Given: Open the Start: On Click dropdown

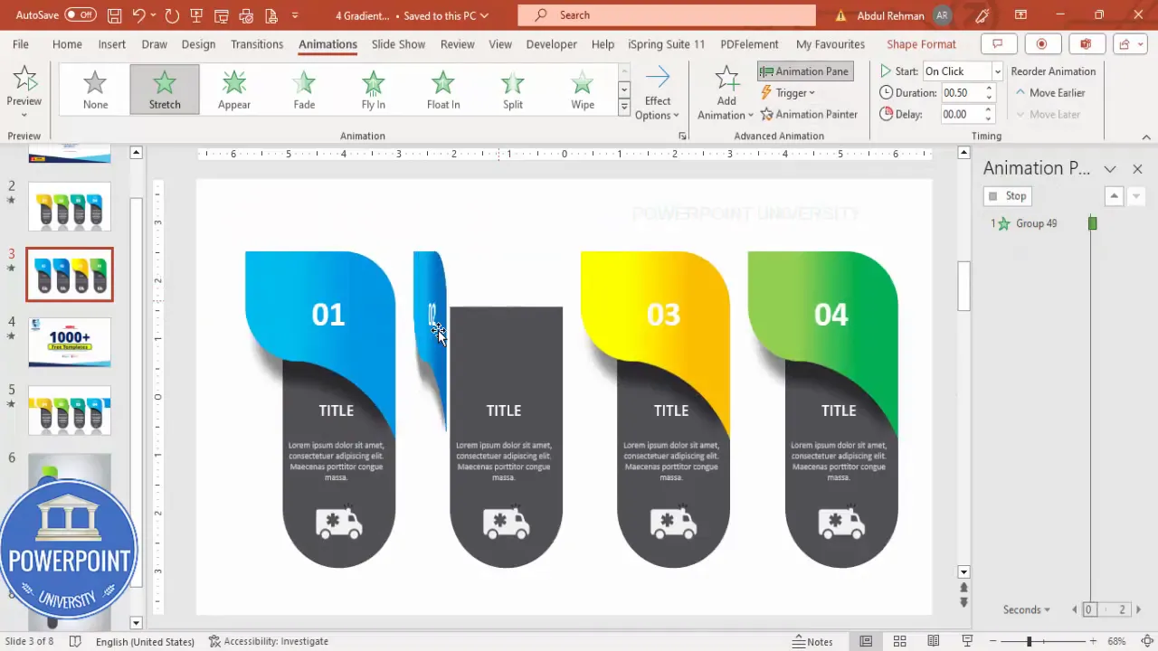Looking at the screenshot, I should click(x=996, y=71).
